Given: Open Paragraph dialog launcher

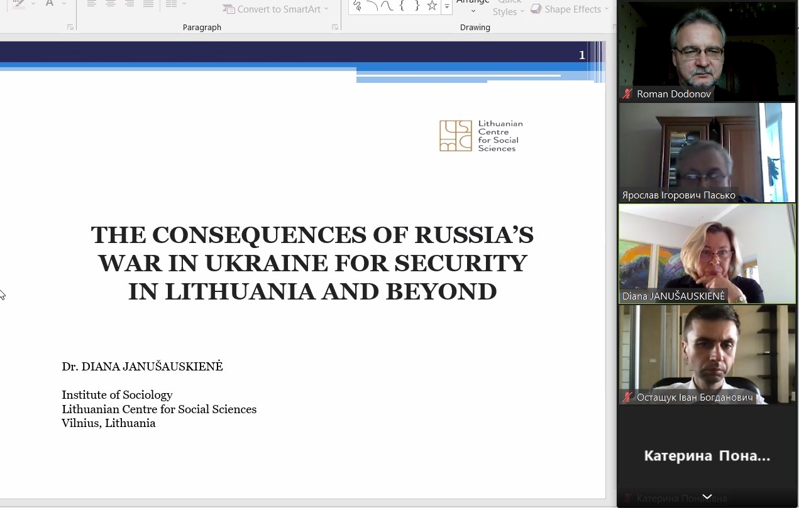Looking at the screenshot, I should click(335, 27).
